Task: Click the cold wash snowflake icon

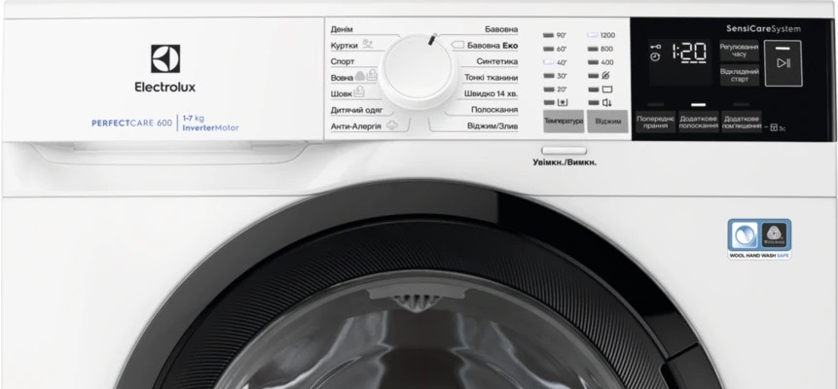Action: pos(563,102)
